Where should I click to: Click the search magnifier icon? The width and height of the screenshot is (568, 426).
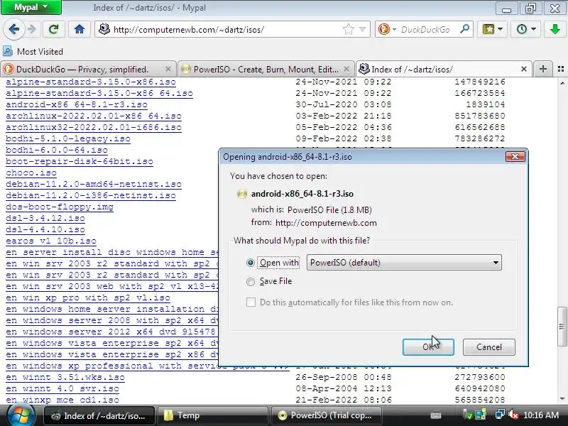tap(464, 29)
